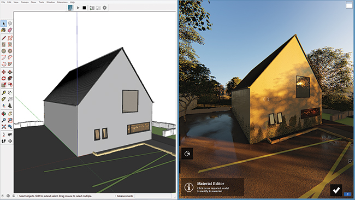Open the Edit menu
The image size is (355, 200).
tap(9, 2)
